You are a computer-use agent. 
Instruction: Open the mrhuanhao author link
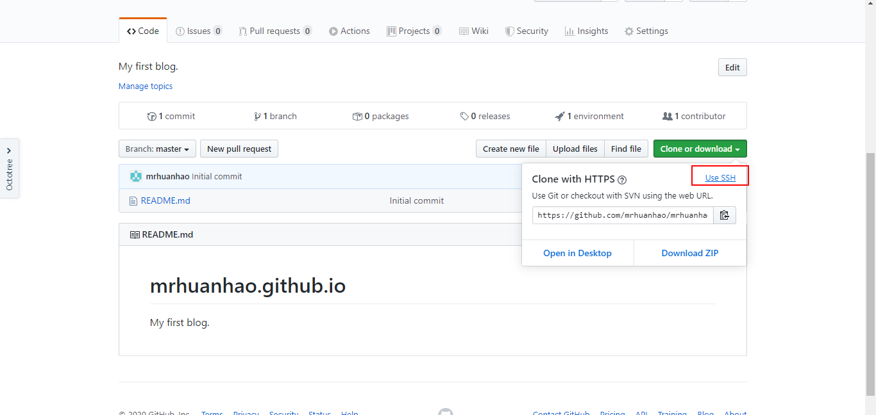point(167,177)
